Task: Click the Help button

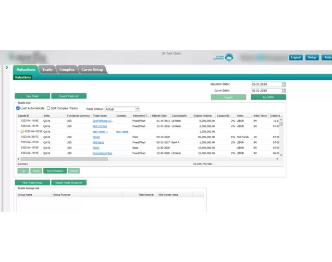Action: (x=327, y=57)
